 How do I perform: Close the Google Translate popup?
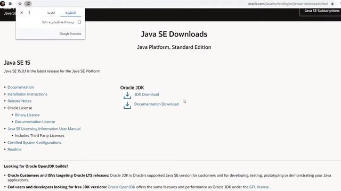[x=21, y=13]
